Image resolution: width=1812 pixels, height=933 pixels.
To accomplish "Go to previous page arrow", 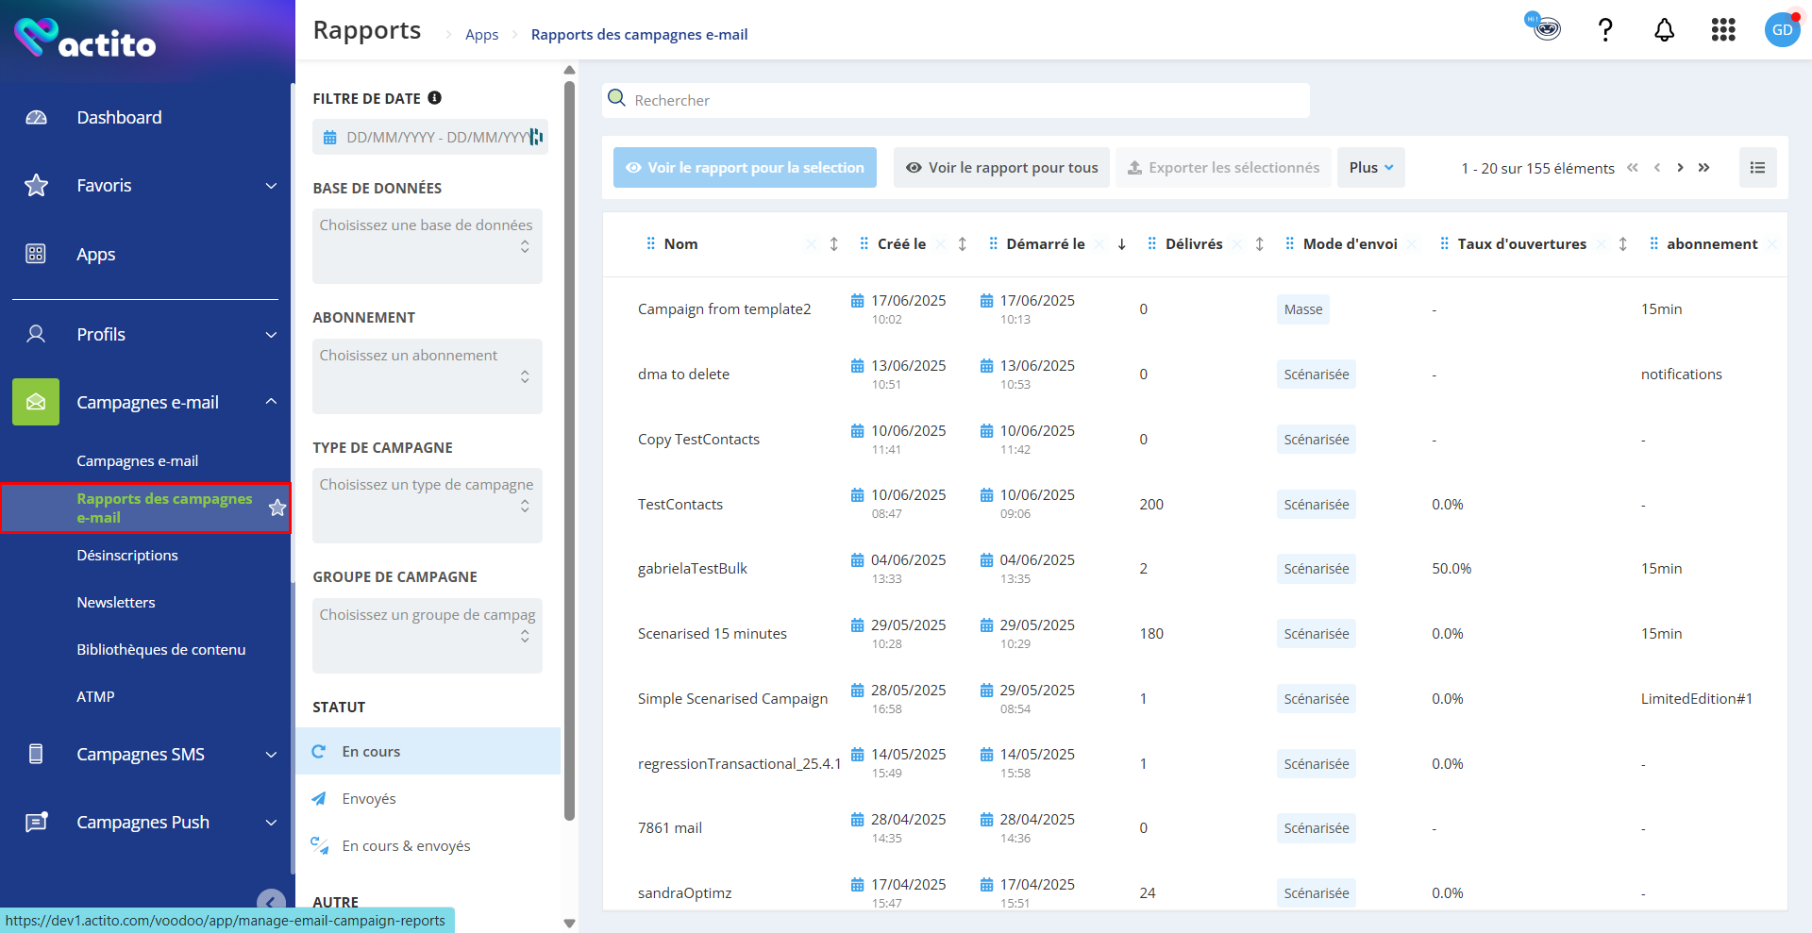I will coord(1657,168).
